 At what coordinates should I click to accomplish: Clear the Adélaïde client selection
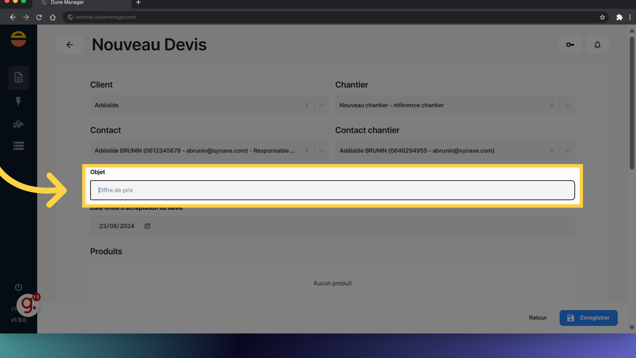[x=307, y=105]
